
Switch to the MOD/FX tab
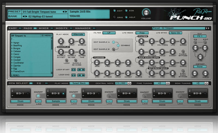[x=64, y=28]
